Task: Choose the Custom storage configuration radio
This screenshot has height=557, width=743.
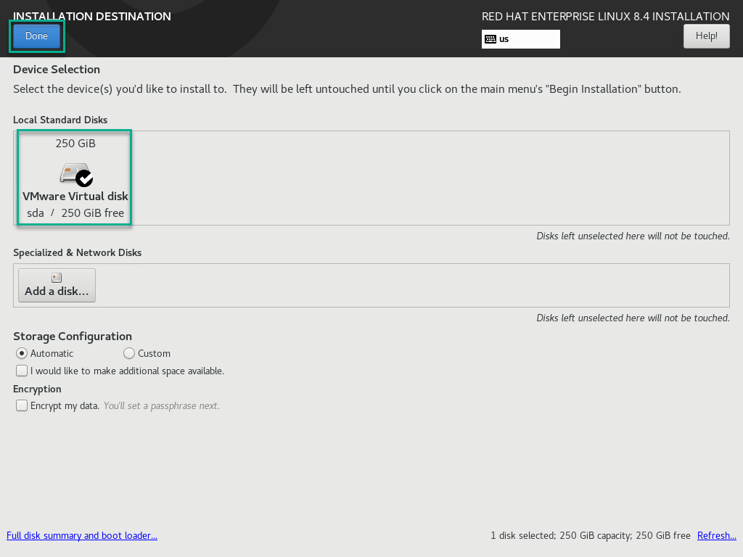Action: (129, 353)
